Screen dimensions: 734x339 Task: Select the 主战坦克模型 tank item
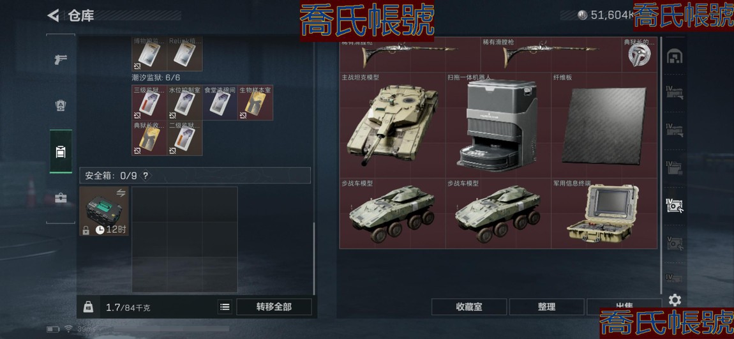tap(393, 125)
